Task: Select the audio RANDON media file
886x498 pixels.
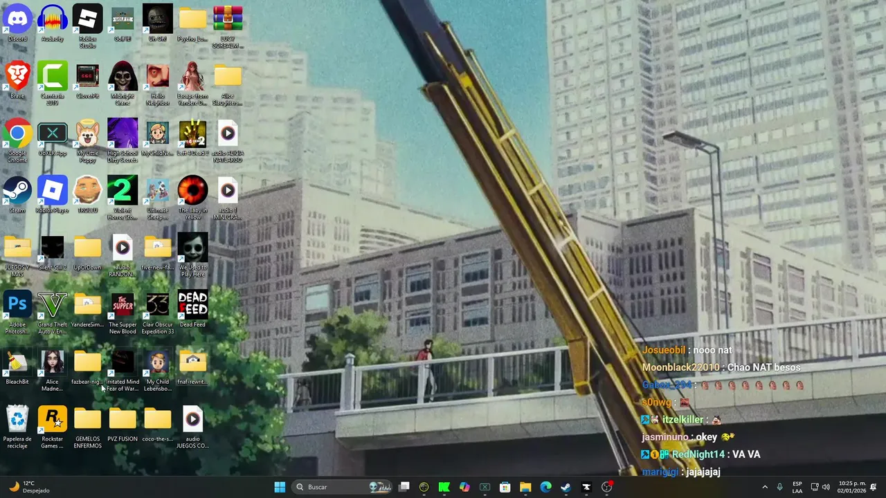Action: (123, 256)
